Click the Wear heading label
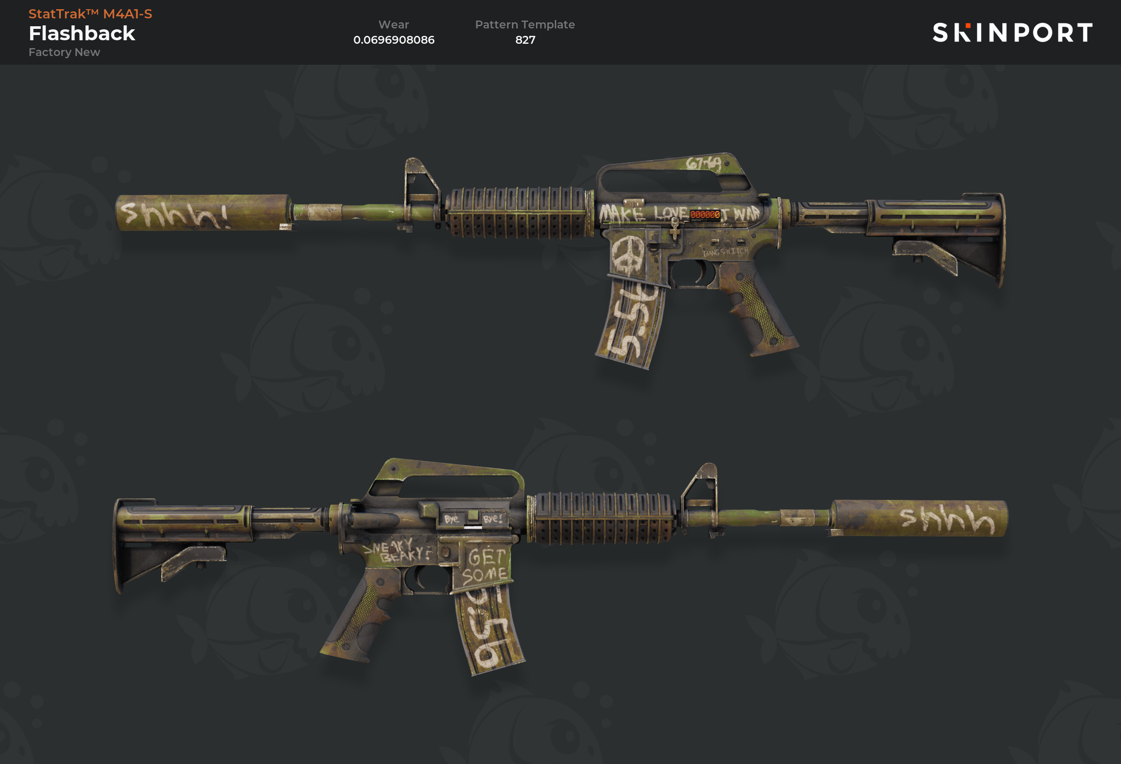 pos(394,25)
